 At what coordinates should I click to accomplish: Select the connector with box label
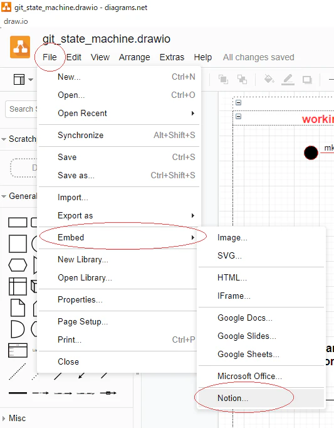click(108, 393)
